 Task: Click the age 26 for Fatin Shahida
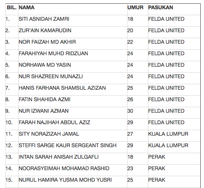(130, 99)
